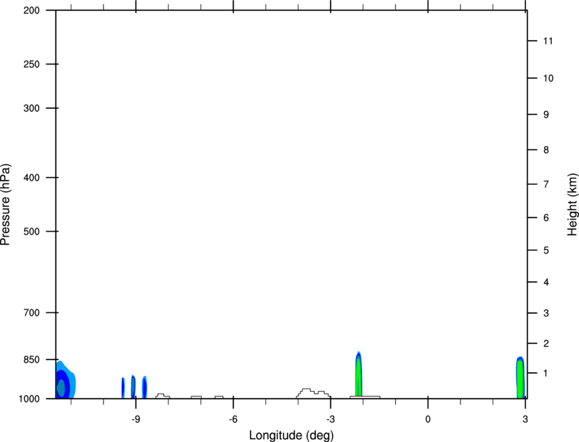Viewport: 579px width, 442px height.
Task: Click the terrain outline near longitude -3.5
Action: coord(313,393)
